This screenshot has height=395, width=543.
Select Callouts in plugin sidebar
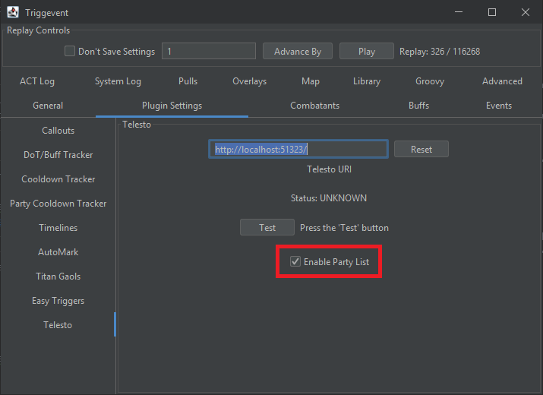(x=58, y=131)
